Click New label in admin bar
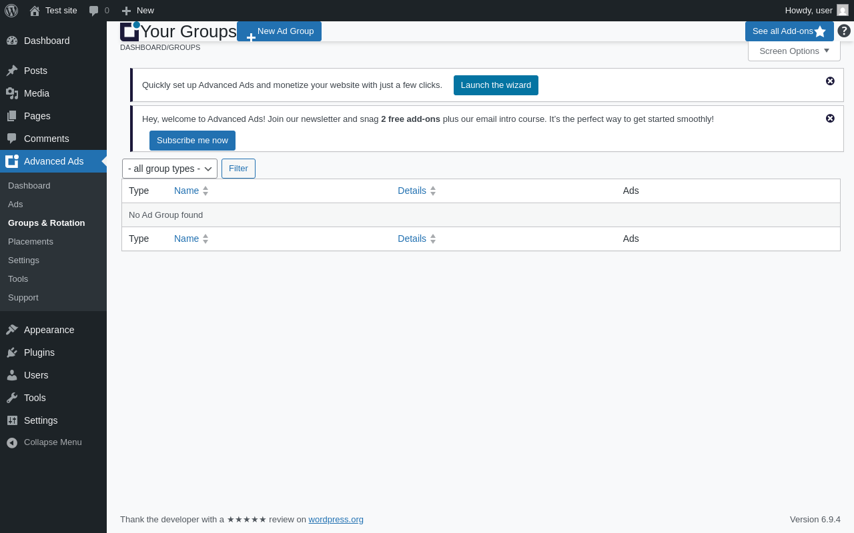 (x=145, y=11)
